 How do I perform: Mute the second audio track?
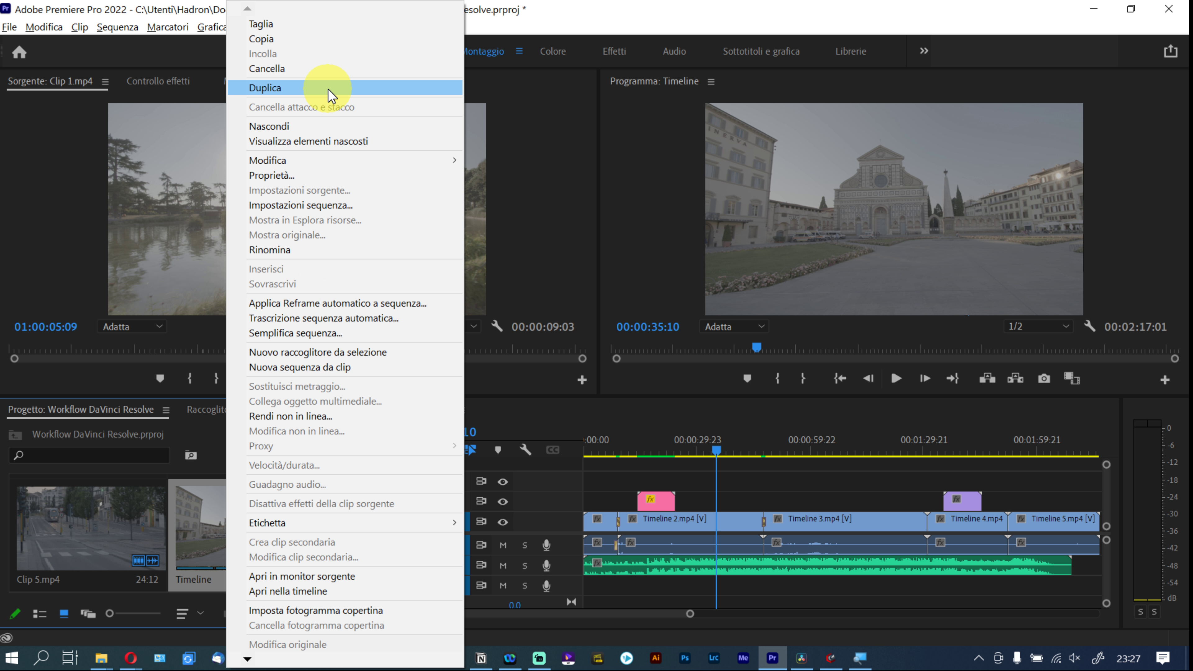tap(503, 566)
